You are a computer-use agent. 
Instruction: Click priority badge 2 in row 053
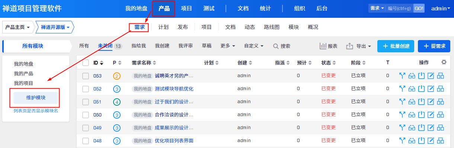117,76
